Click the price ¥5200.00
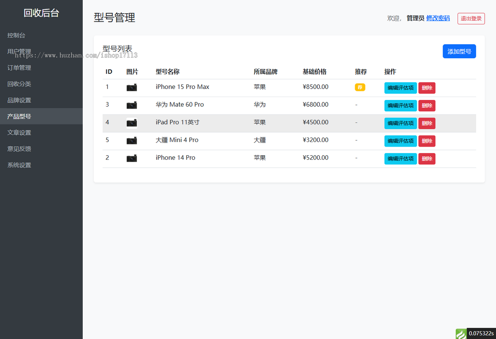The height and width of the screenshot is (339, 496). 316,158
